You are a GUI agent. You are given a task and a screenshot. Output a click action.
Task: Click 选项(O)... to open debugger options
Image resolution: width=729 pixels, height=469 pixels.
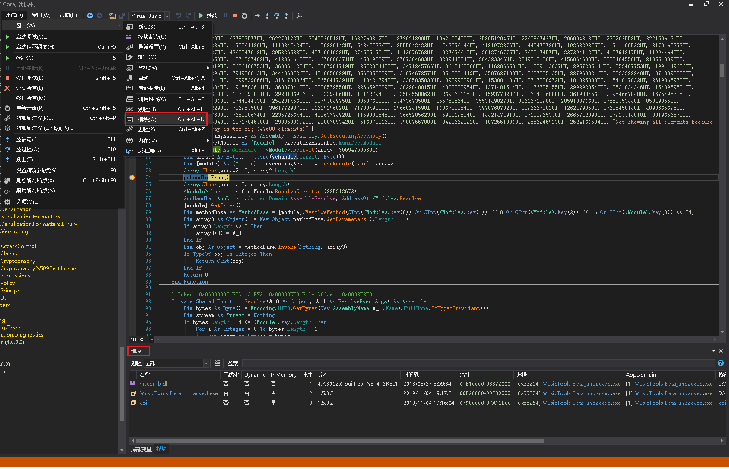click(27, 201)
